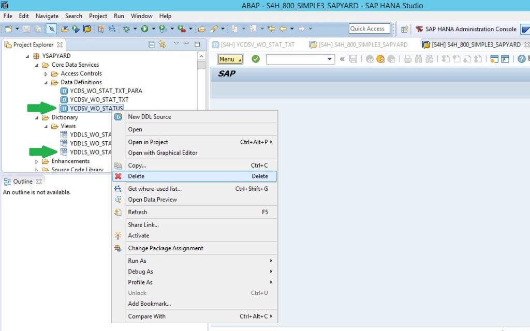This screenshot has height=331, width=530.
Task: Collapse the Data Definitions folder
Action: coord(46,82)
